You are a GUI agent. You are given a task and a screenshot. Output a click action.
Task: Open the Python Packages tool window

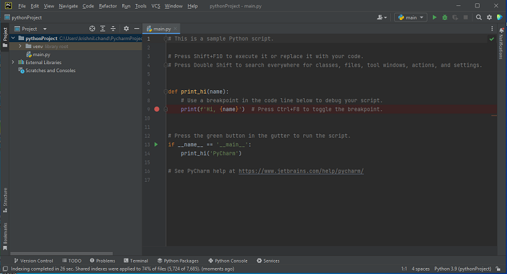pyautogui.click(x=178, y=261)
